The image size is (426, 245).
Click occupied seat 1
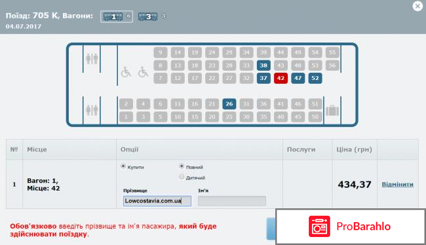126,117
